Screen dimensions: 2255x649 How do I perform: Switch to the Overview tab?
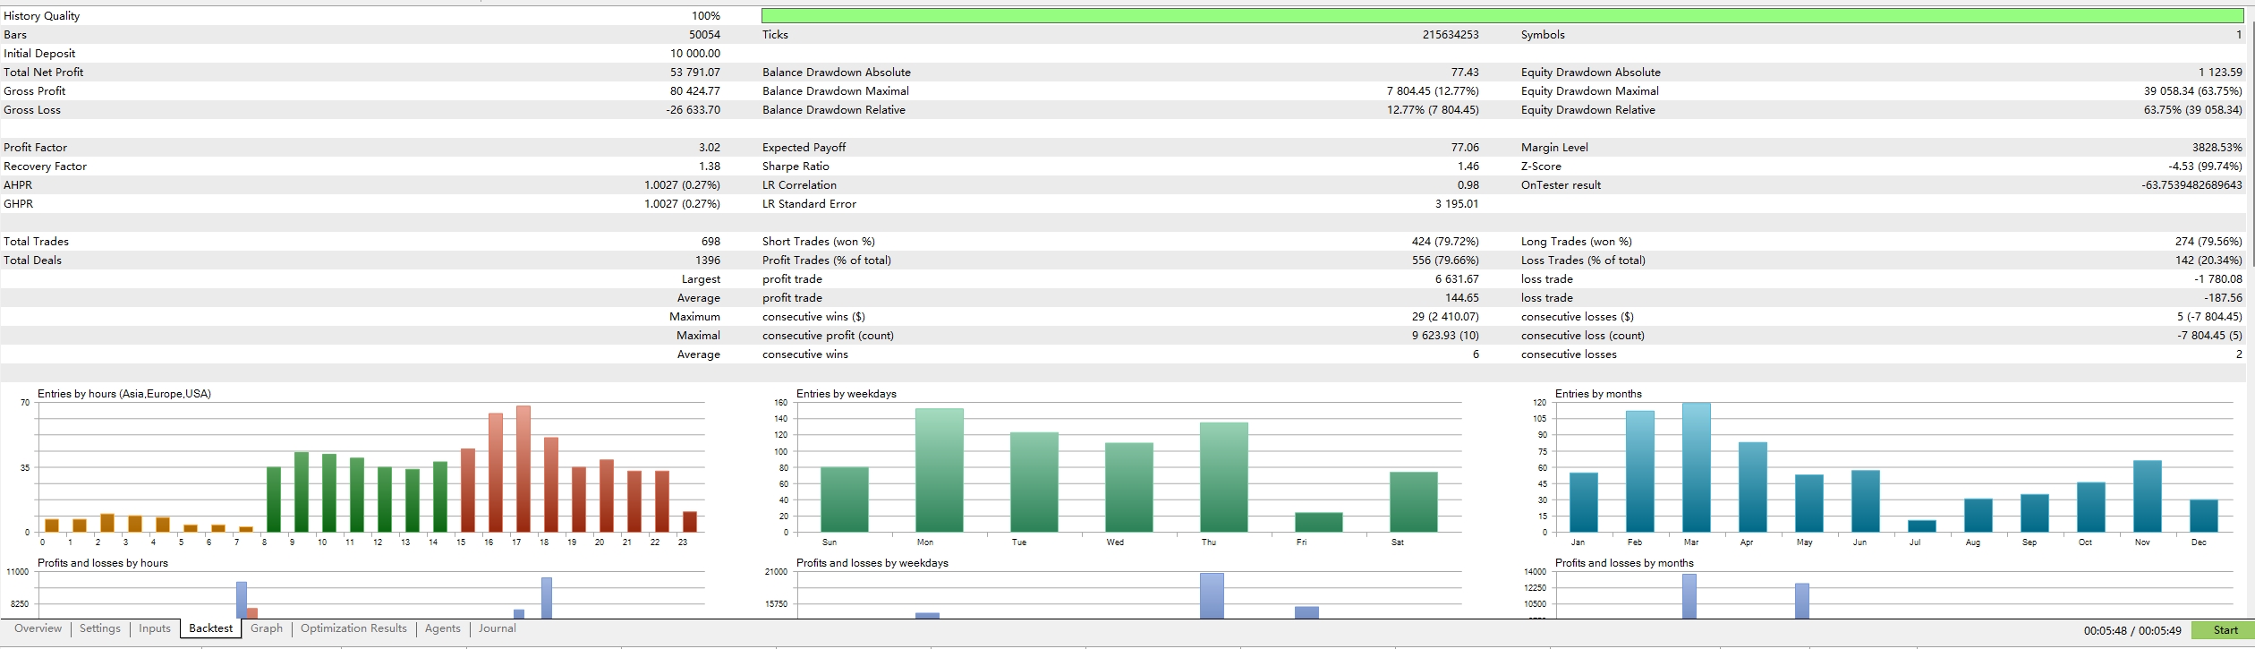[x=38, y=628]
